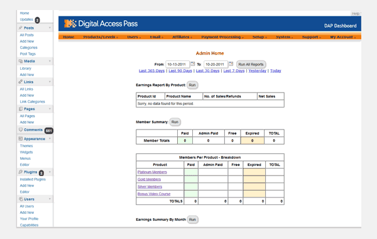Run the Earnings Report By Product
The image size is (377, 239).
click(192, 85)
